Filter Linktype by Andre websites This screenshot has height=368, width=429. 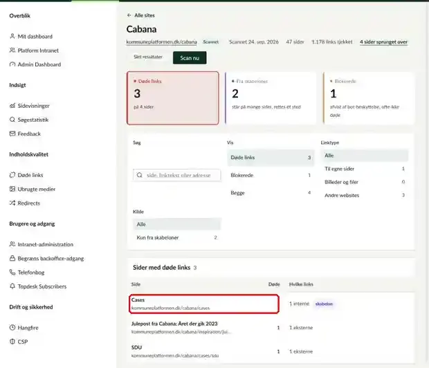pos(365,195)
